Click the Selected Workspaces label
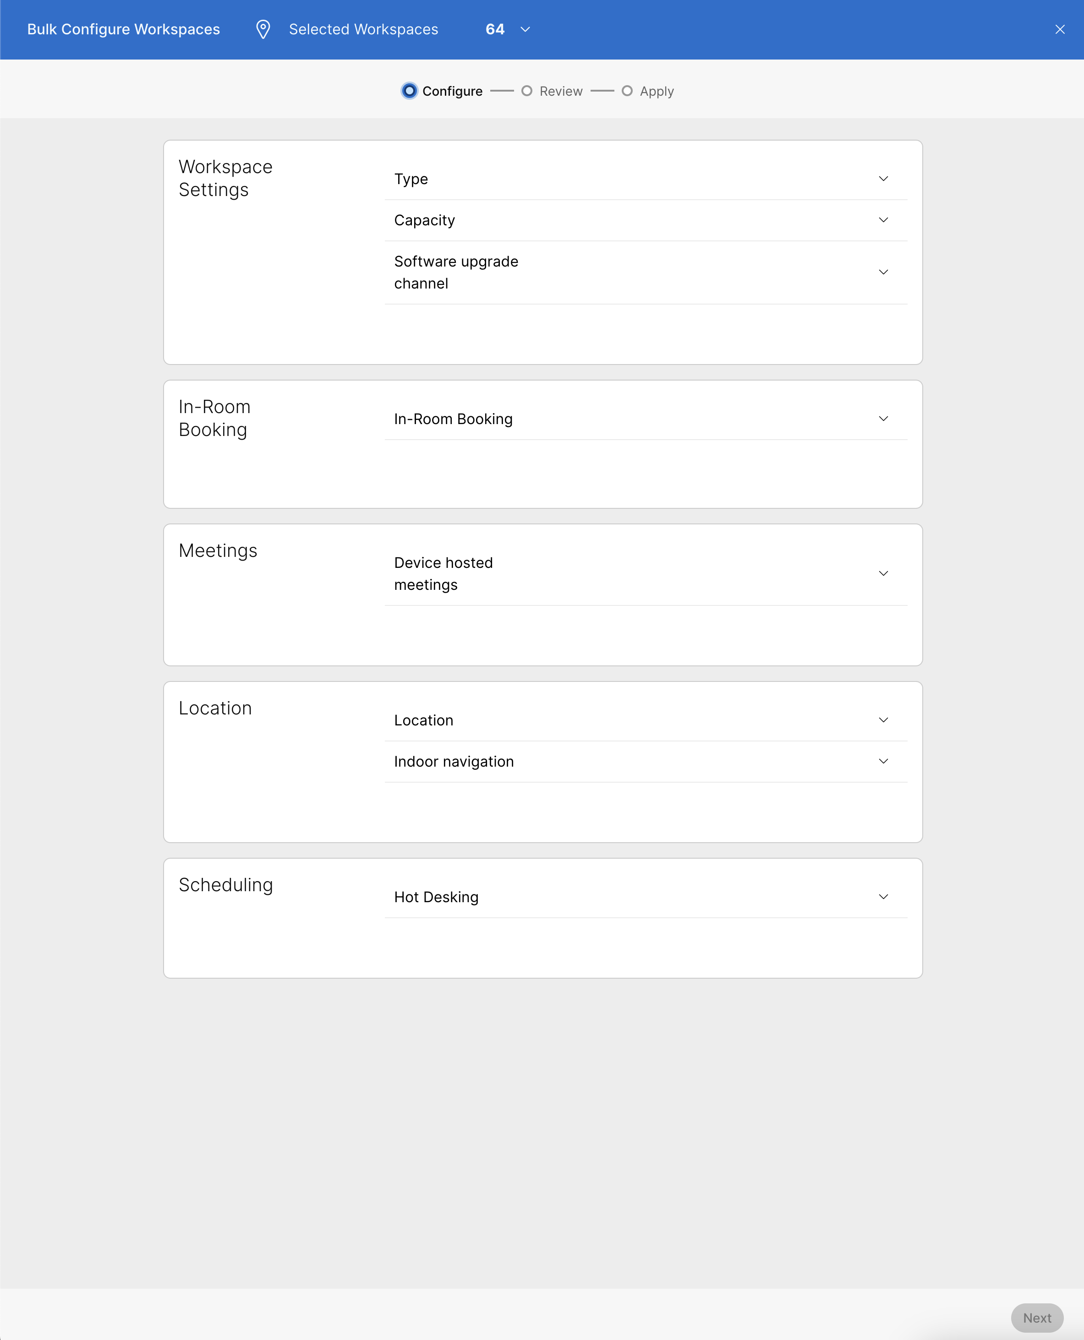Viewport: 1084px width, 1340px height. point(363,29)
